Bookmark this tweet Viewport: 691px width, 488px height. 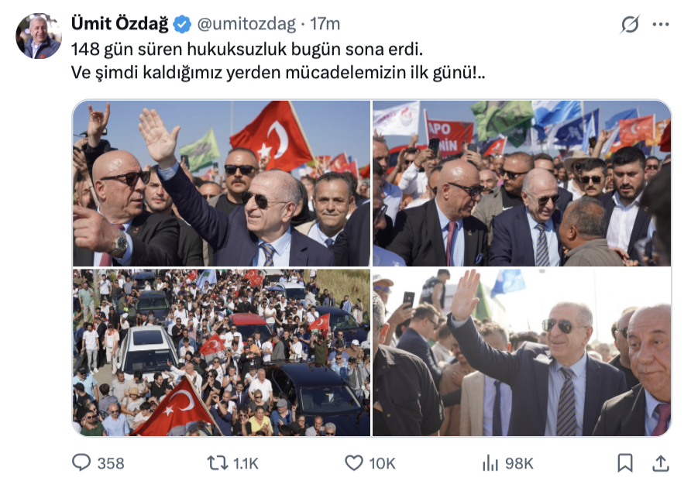(625, 463)
